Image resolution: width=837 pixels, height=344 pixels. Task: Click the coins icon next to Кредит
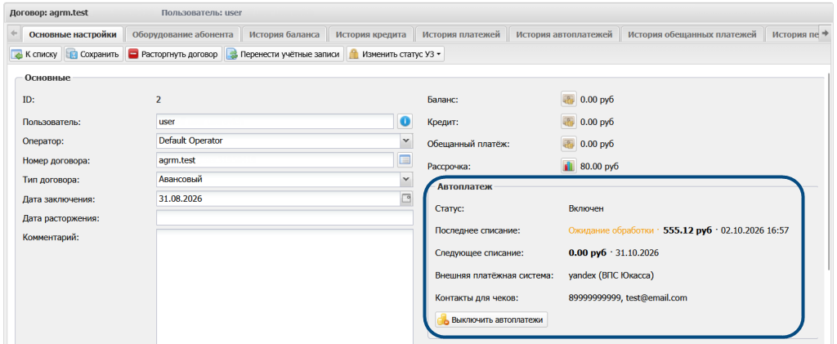(x=569, y=122)
